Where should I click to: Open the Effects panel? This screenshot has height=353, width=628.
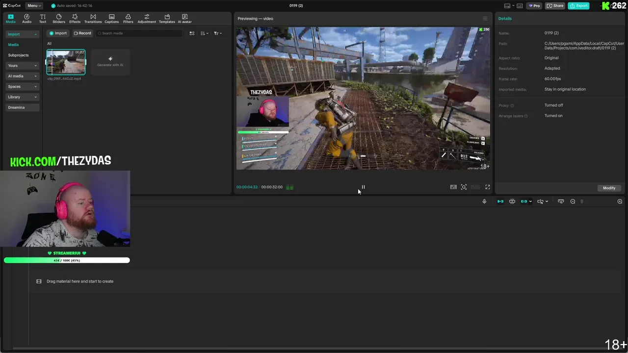tap(75, 19)
